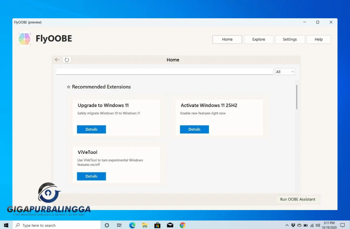
Task: Close the FlyOOBE window
Action: point(331,22)
